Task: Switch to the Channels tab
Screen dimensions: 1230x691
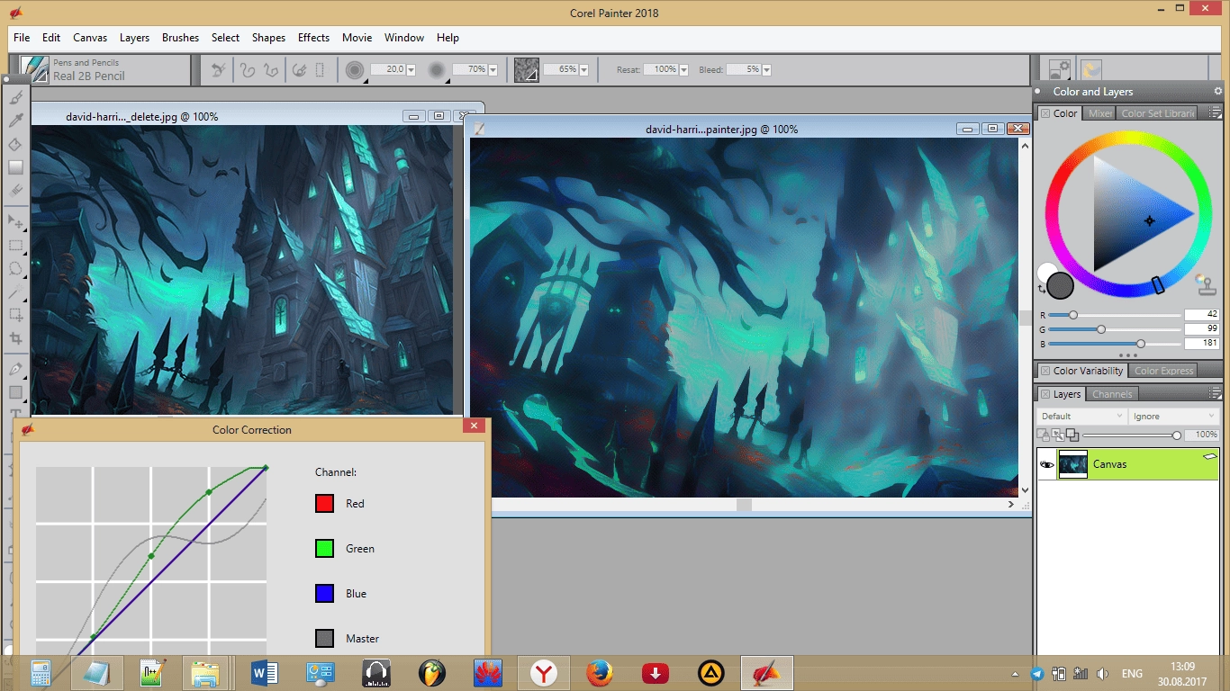Action: point(1112,394)
